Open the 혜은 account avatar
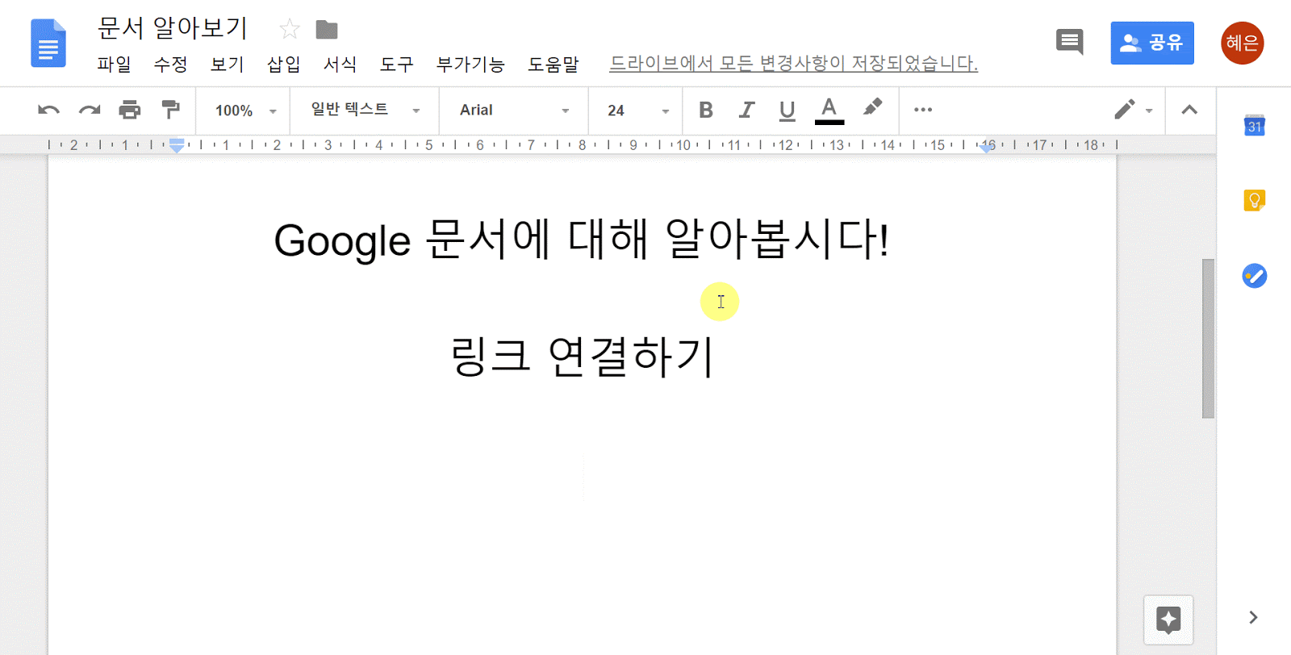1291x655 pixels. pyautogui.click(x=1242, y=43)
